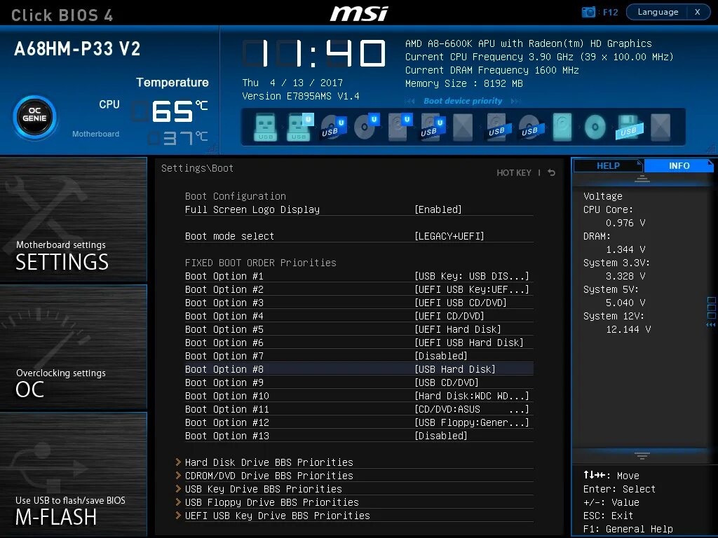
Task: Click the down arrow at bottom of info panel
Action: (x=642, y=455)
